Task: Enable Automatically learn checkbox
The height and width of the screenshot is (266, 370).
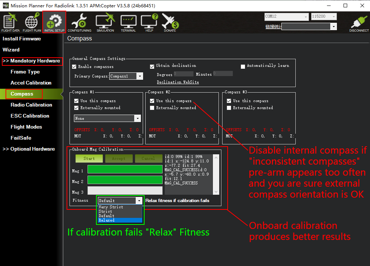Action: pos(243,66)
